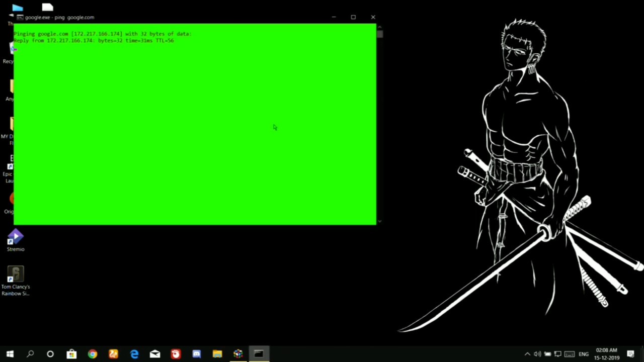Open the volume control in system tray
644x362 pixels.
pos(537,354)
